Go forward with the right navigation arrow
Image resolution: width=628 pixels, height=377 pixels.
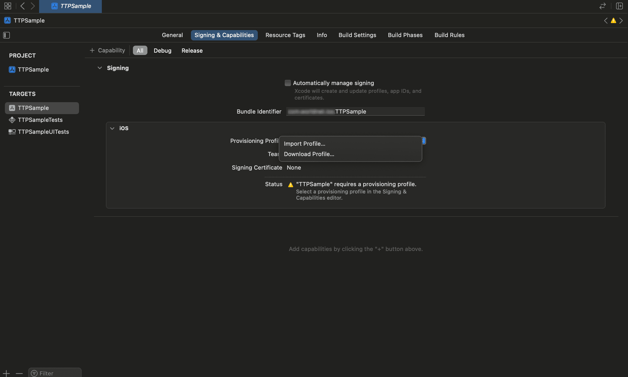point(33,6)
